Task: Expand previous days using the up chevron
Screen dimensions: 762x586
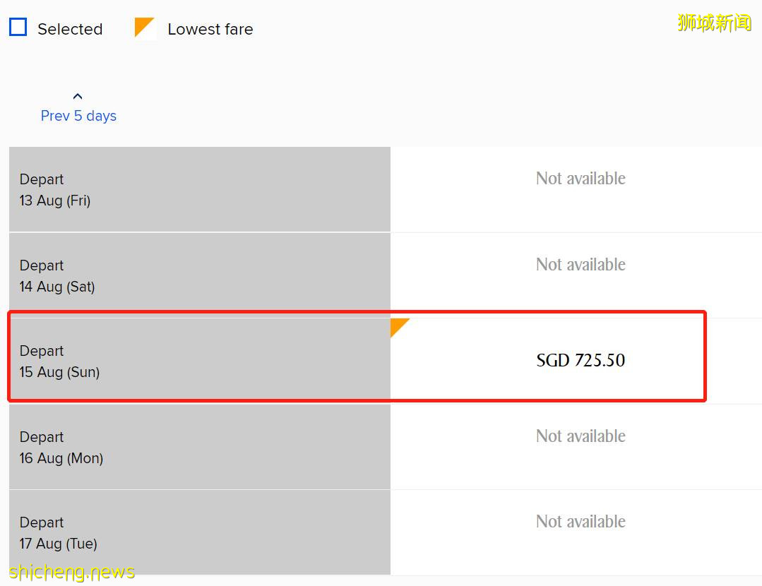Action: pyautogui.click(x=78, y=96)
